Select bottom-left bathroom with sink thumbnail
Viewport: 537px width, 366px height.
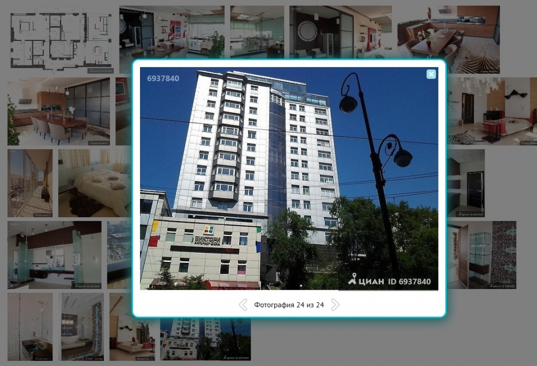pyautogui.click(x=30, y=327)
